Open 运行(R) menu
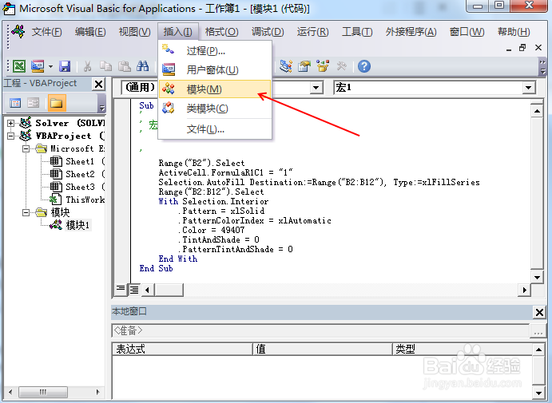 [312, 32]
